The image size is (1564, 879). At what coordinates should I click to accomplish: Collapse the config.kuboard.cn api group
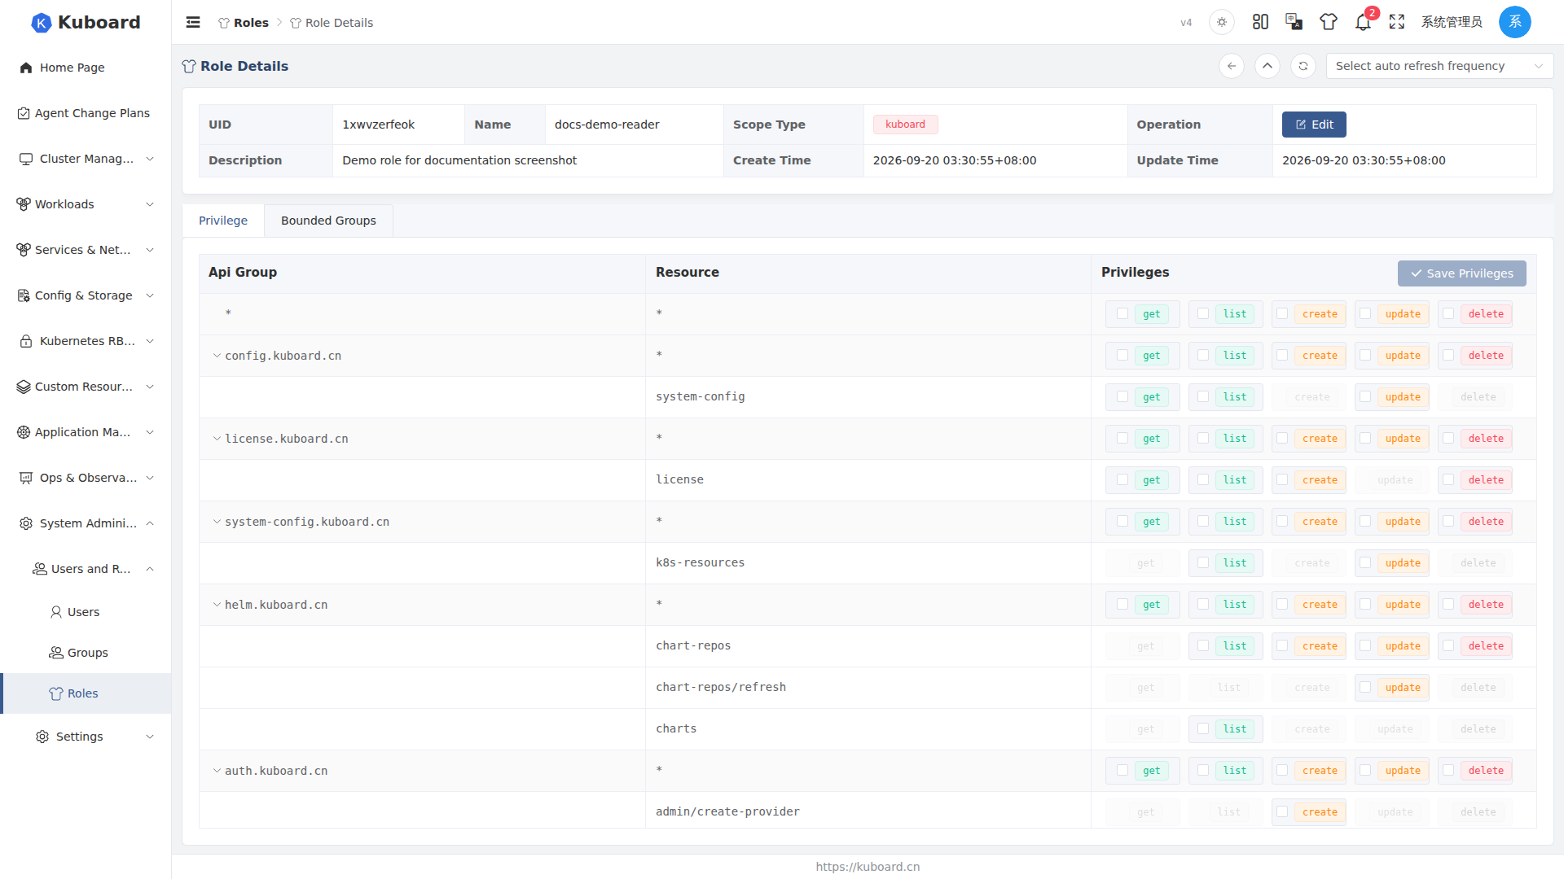coord(217,356)
